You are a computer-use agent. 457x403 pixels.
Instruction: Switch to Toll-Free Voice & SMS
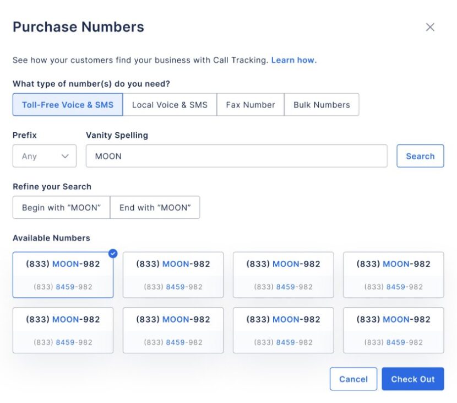67,104
